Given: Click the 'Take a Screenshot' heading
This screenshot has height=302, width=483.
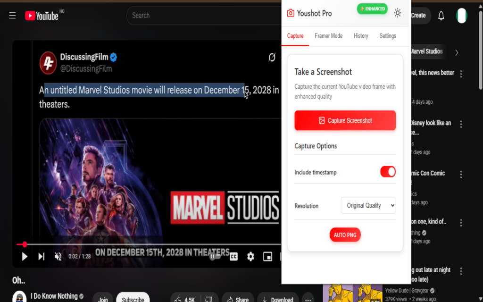Looking at the screenshot, I should click(323, 72).
